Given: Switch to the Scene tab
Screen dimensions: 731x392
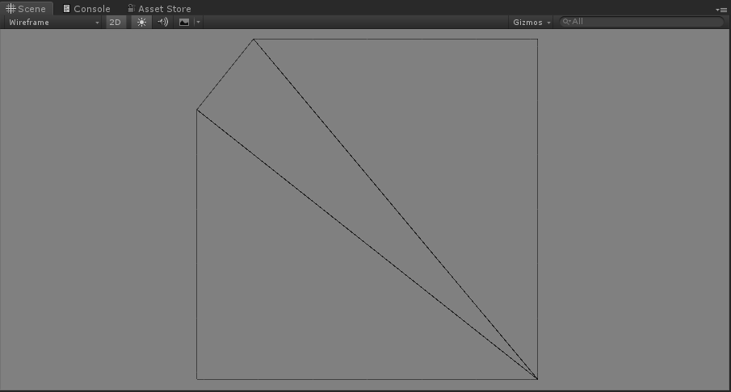Looking at the screenshot, I should [26, 8].
